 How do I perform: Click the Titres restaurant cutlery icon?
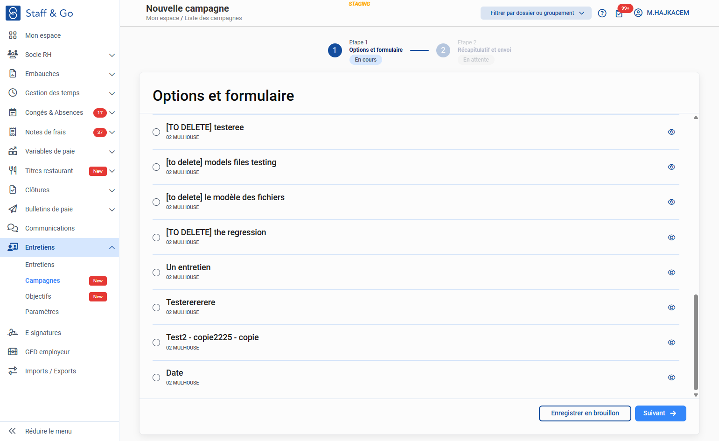pyautogui.click(x=13, y=171)
